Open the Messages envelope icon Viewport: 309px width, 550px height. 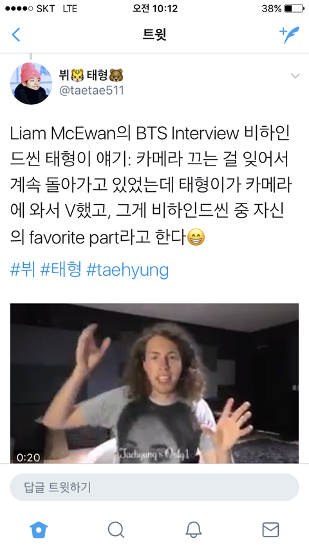coord(270,529)
